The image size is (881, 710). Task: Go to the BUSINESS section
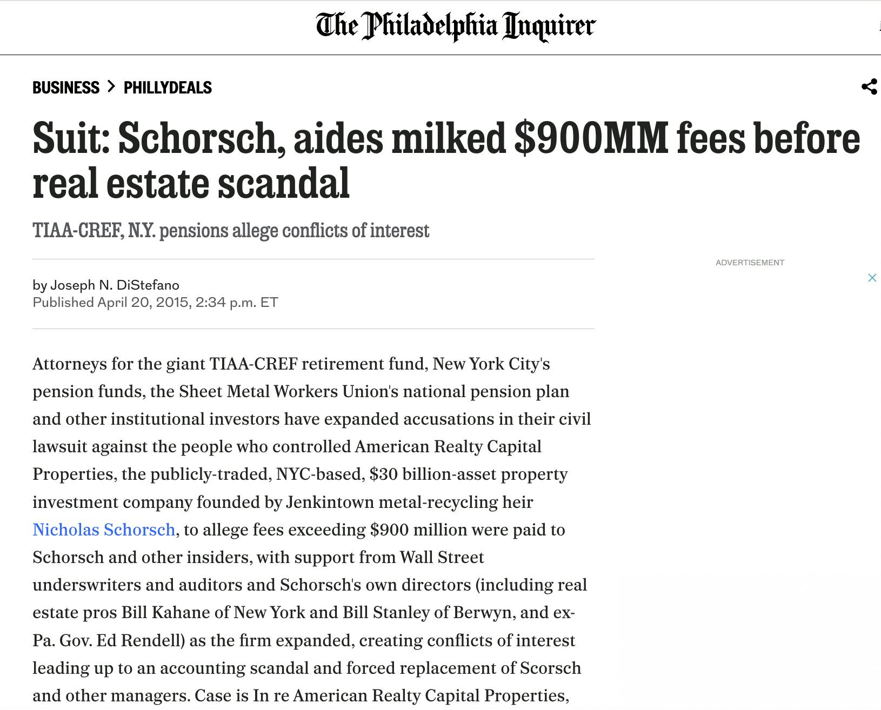66,88
